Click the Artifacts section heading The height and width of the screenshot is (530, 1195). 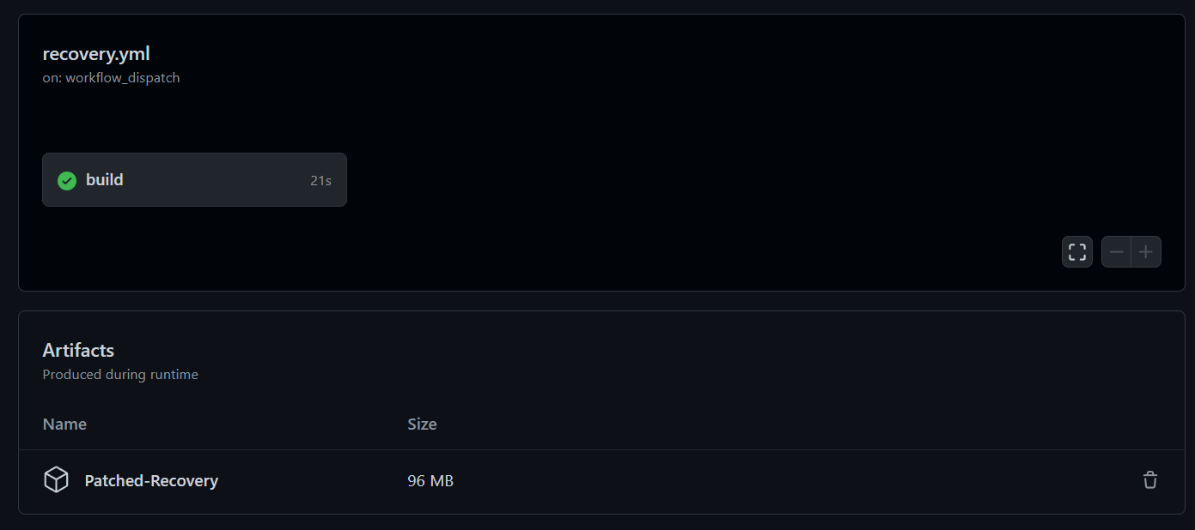click(78, 350)
